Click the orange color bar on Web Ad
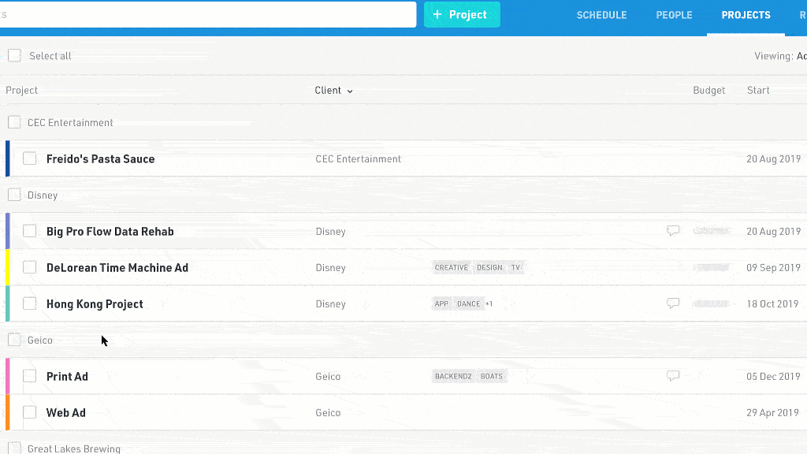807x454 pixels. (7, 412)
